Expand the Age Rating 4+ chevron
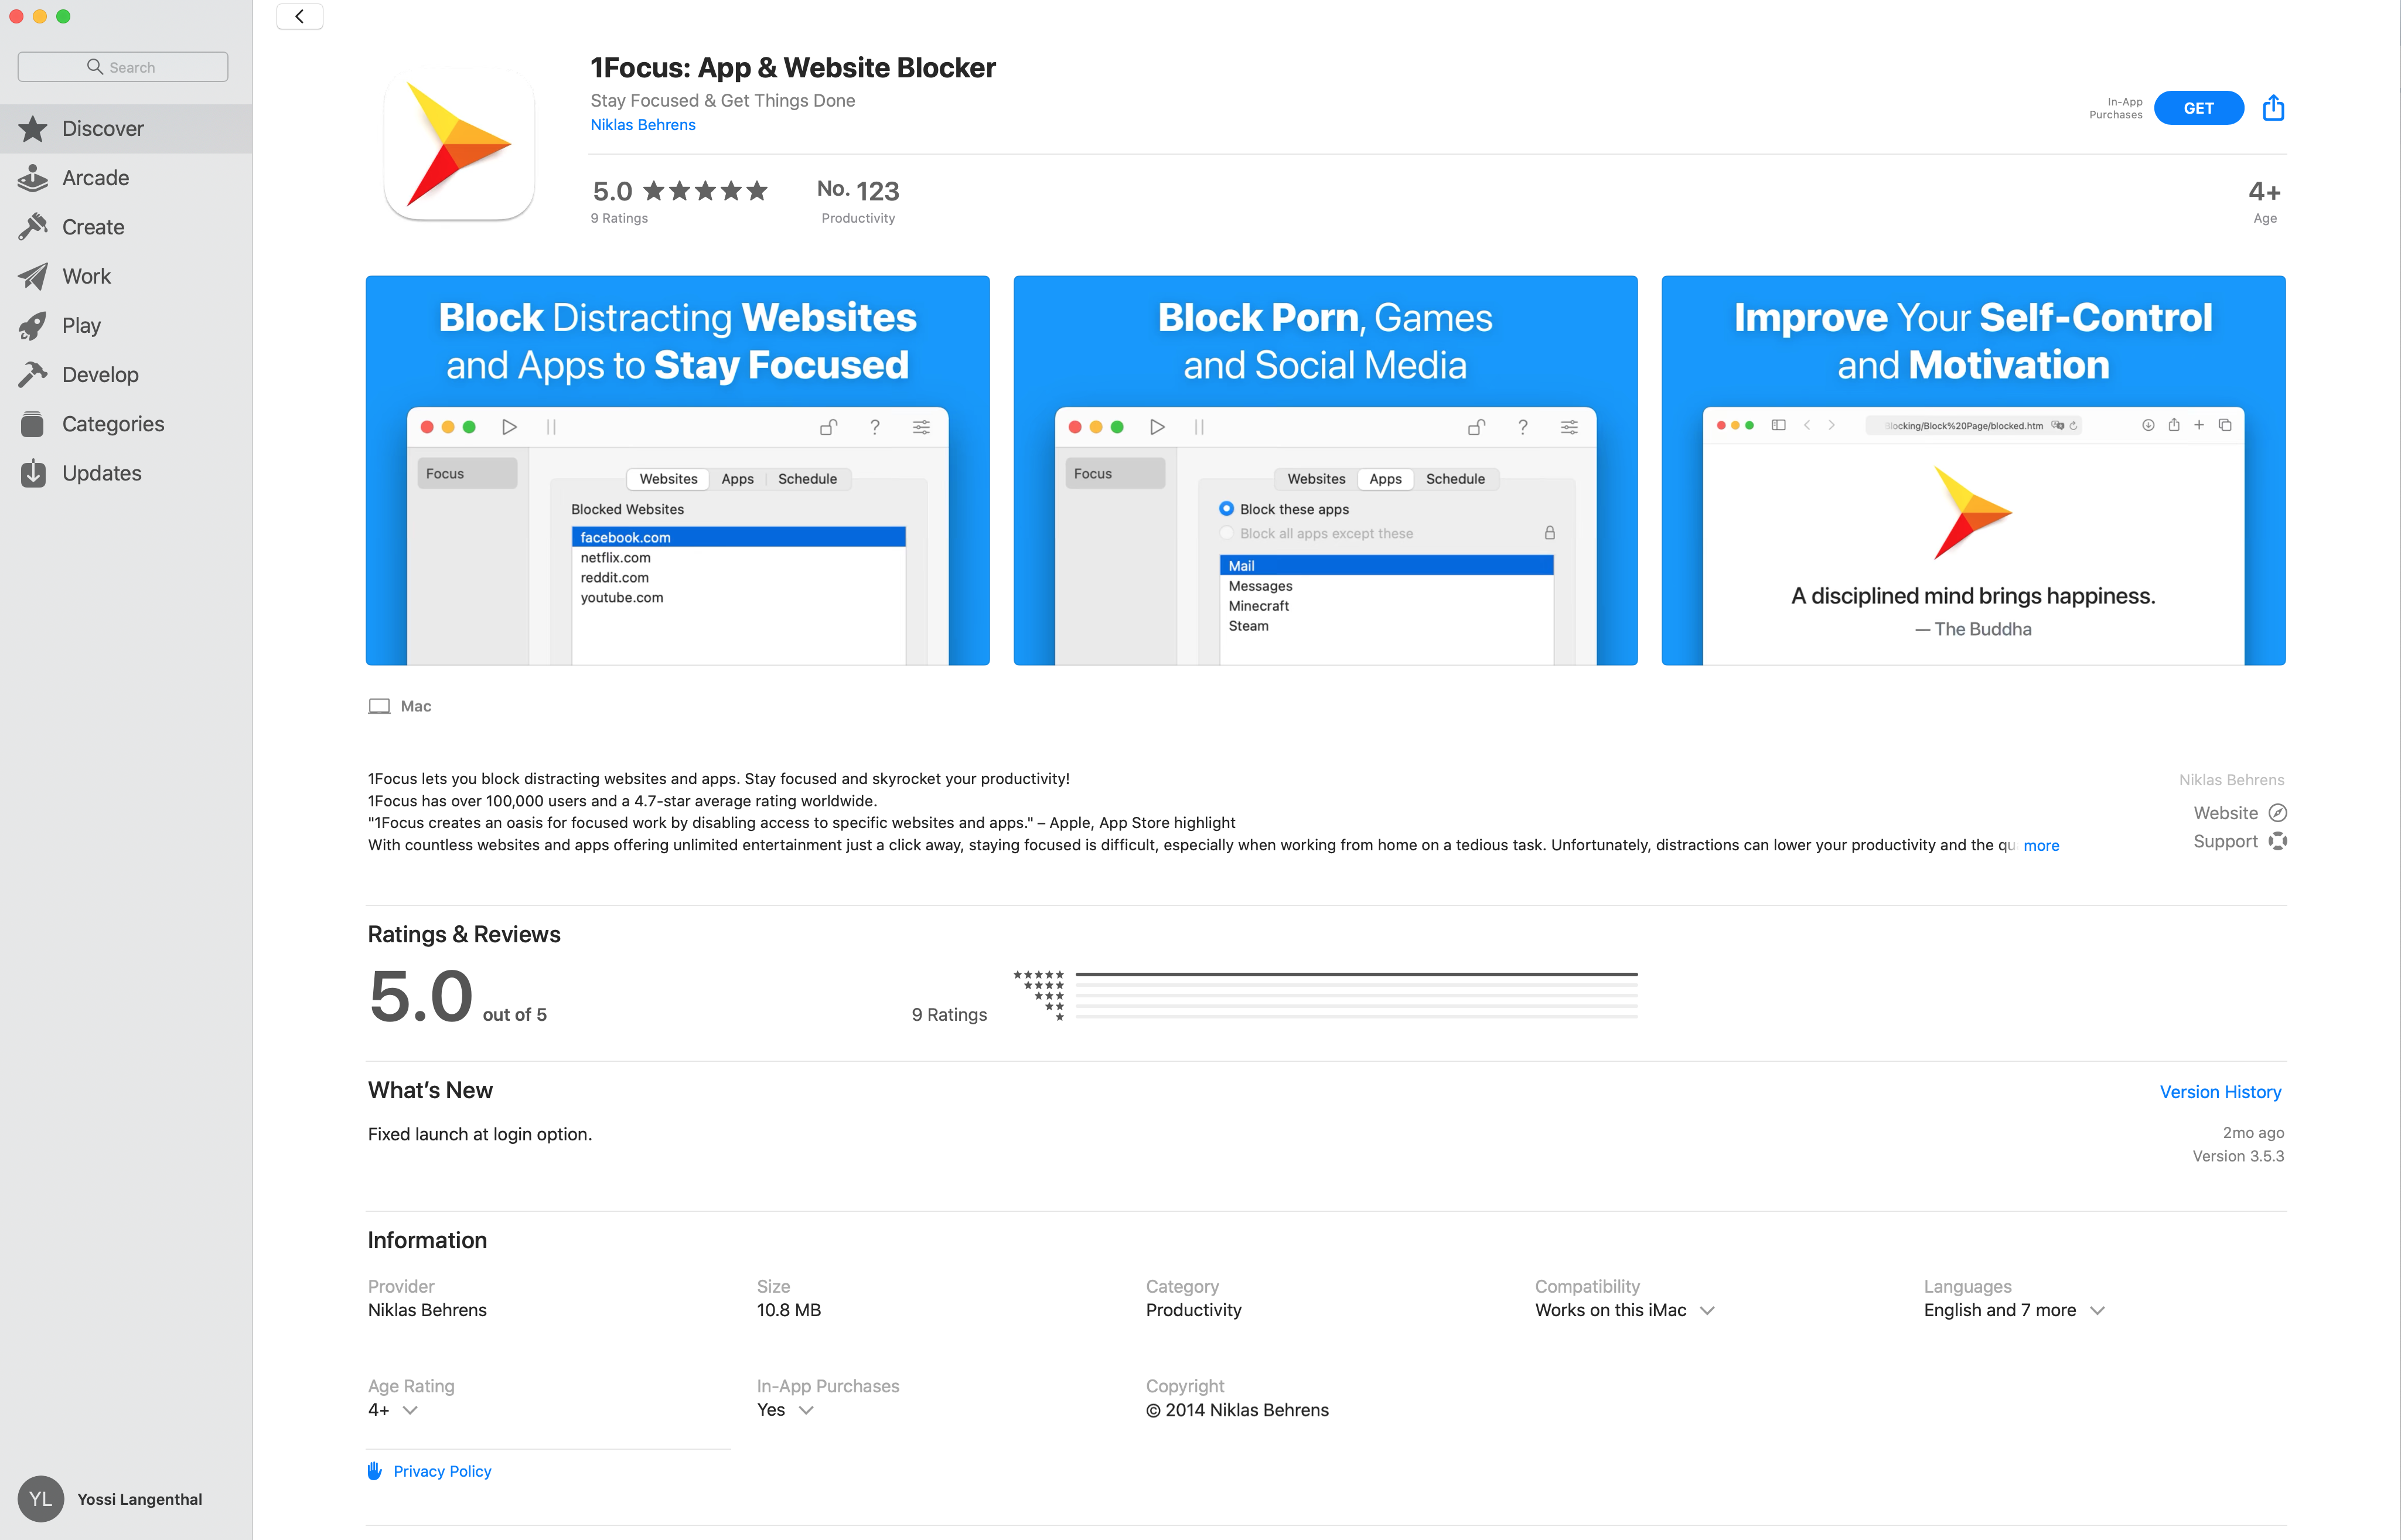This screenshot has height=1540, width=2401. point(410,1410)
